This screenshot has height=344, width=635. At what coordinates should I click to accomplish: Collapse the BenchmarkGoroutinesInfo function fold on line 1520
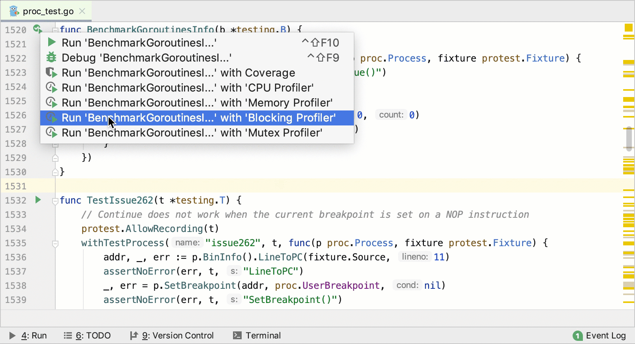click(55, 30)
